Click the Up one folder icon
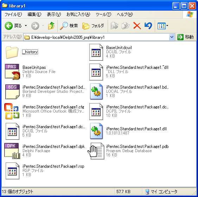The image size is (198, 197). pyautogui.click(x=51, y=26)
